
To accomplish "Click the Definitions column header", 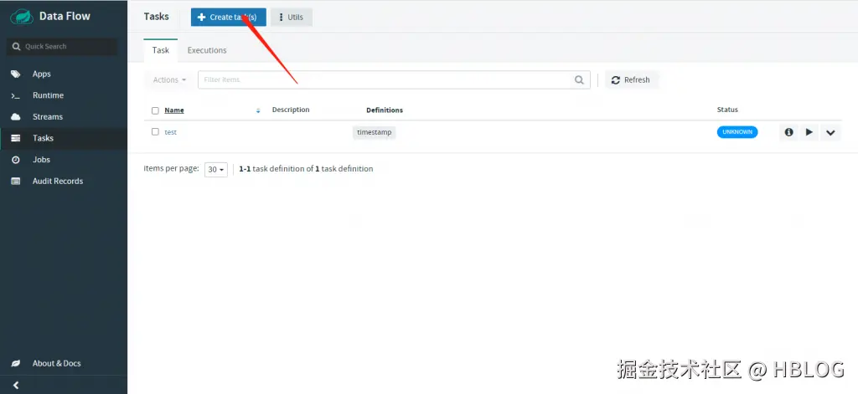I will tap(385, 110).
